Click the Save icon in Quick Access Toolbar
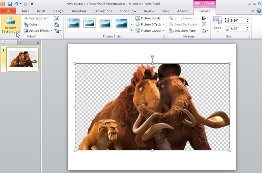Image resolution: width=262 pixels, height=173 pixels. (x=10, y=4)
